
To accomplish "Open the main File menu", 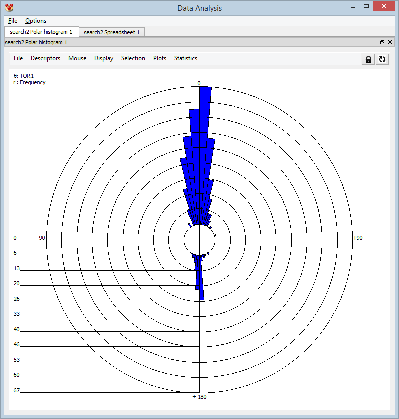I will pos(13,21).
